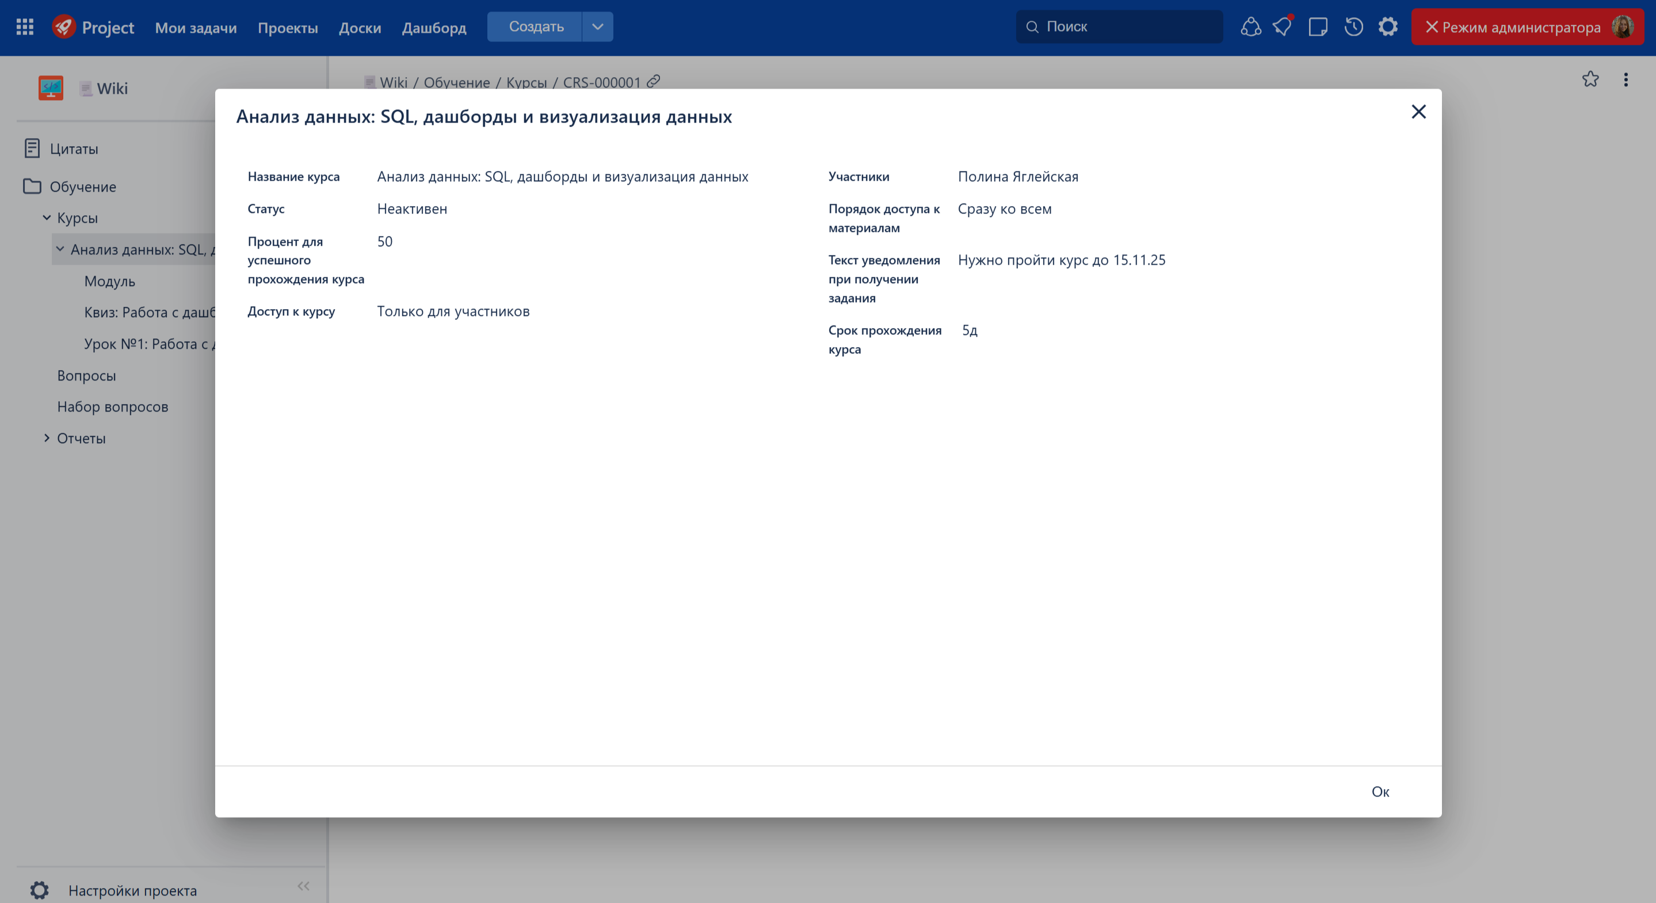The height and width of the screenshot is (903, 1656).
Task: Click the participant name Полина Яглейская
Action: pos(1018,176)
